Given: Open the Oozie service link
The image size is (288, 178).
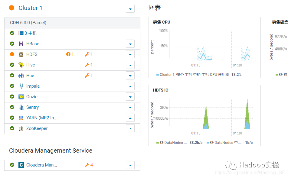Looking at the screenshot, I should pos(32,97).
